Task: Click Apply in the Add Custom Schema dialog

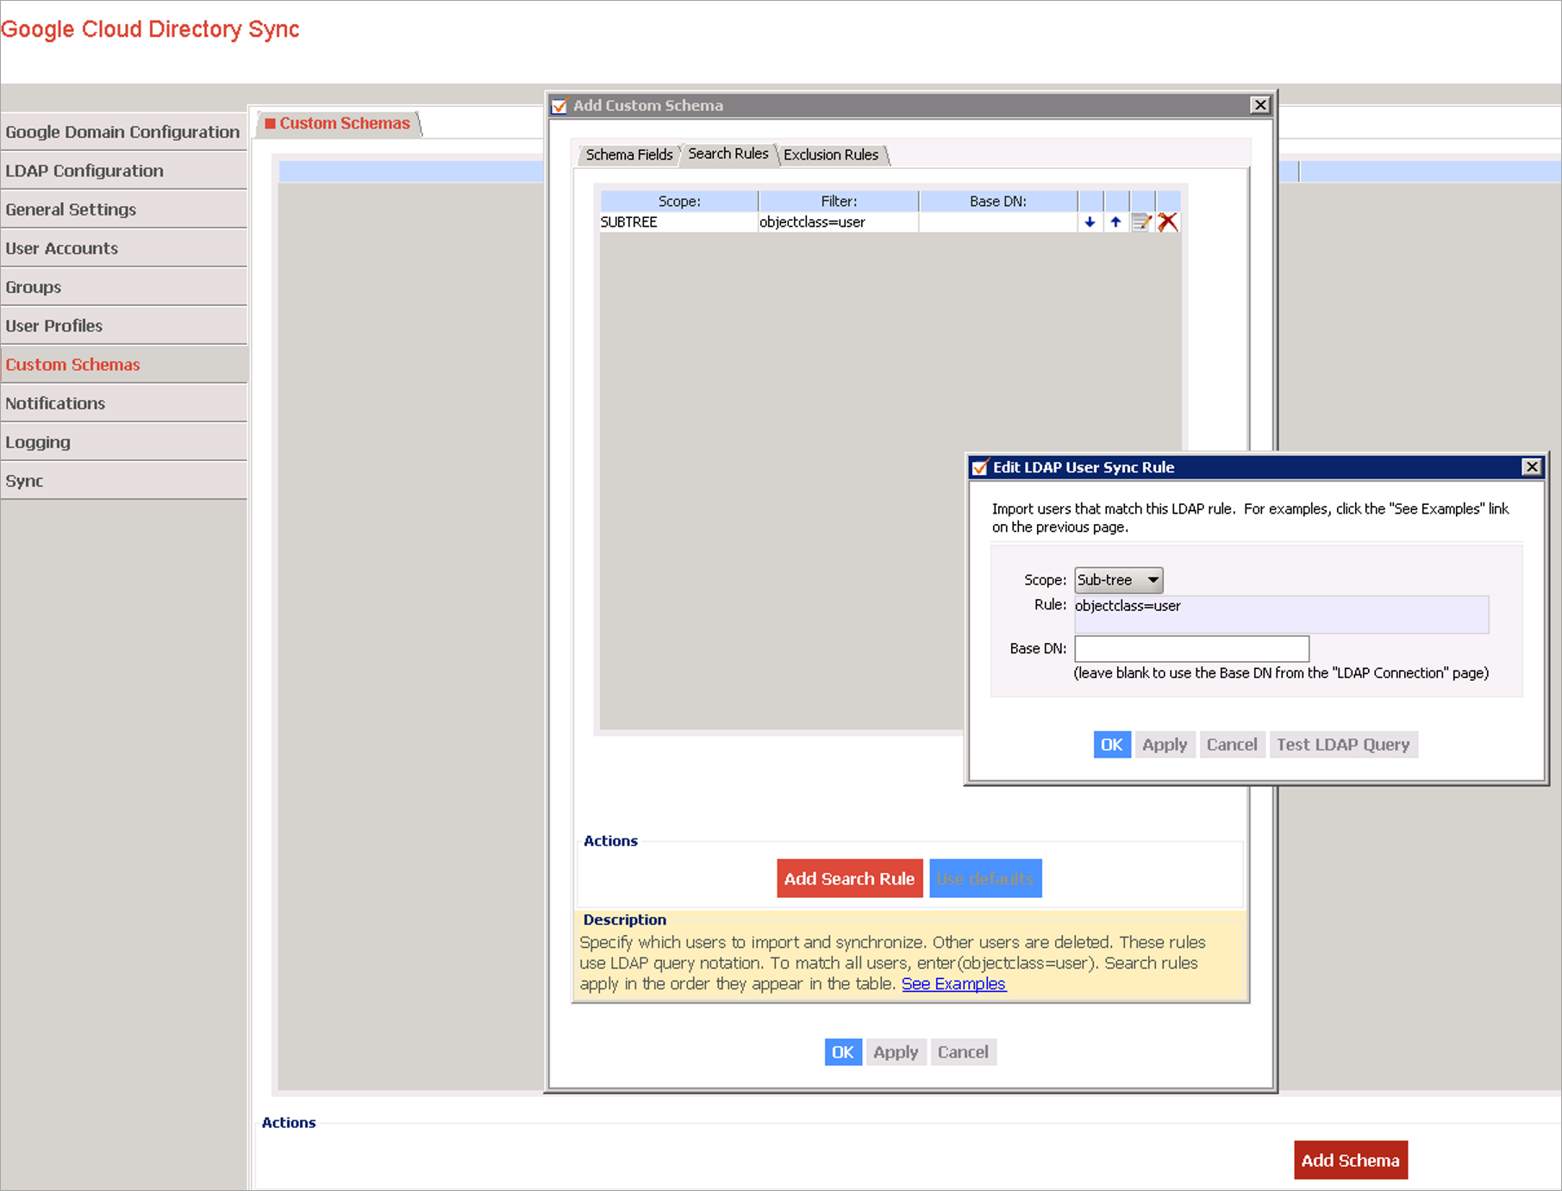Action: (895, 1052)
